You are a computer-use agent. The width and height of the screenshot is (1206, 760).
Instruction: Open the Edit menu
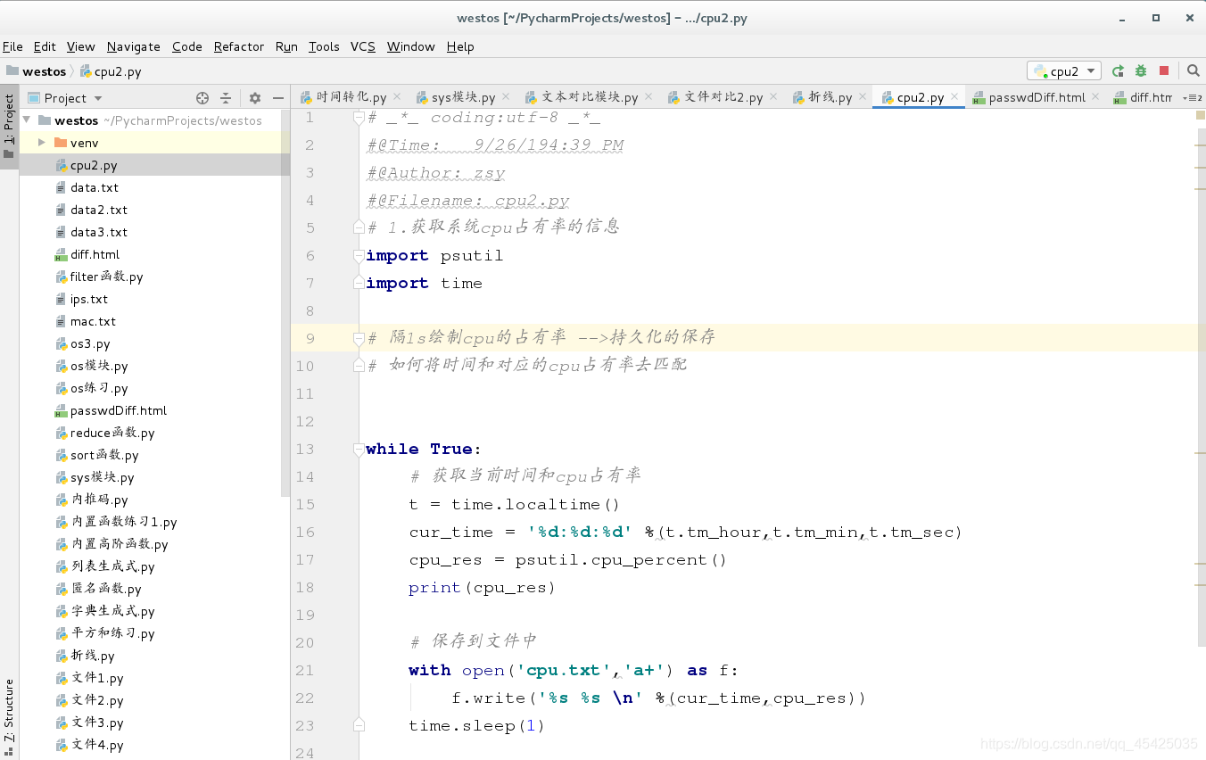45,46
